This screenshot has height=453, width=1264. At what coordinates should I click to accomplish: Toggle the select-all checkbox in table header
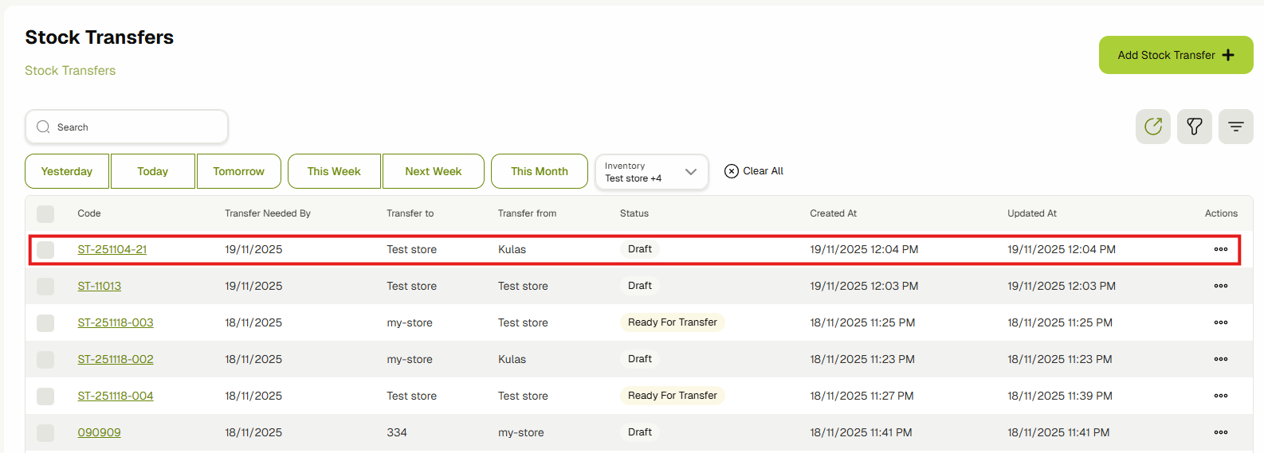click(x=45, y=213)
